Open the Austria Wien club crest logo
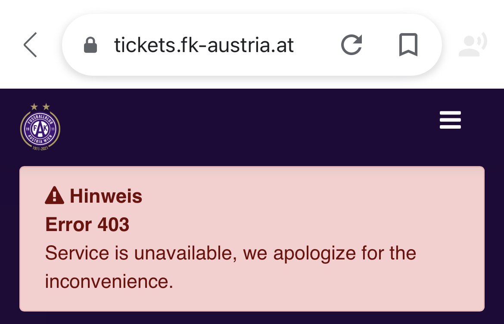The width and height of the screenshot is (504, 324). [40, 127]
